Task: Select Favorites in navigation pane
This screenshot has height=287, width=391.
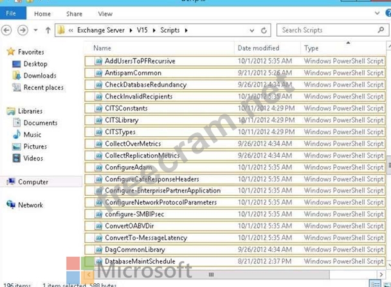Action: tap(31, 52)
